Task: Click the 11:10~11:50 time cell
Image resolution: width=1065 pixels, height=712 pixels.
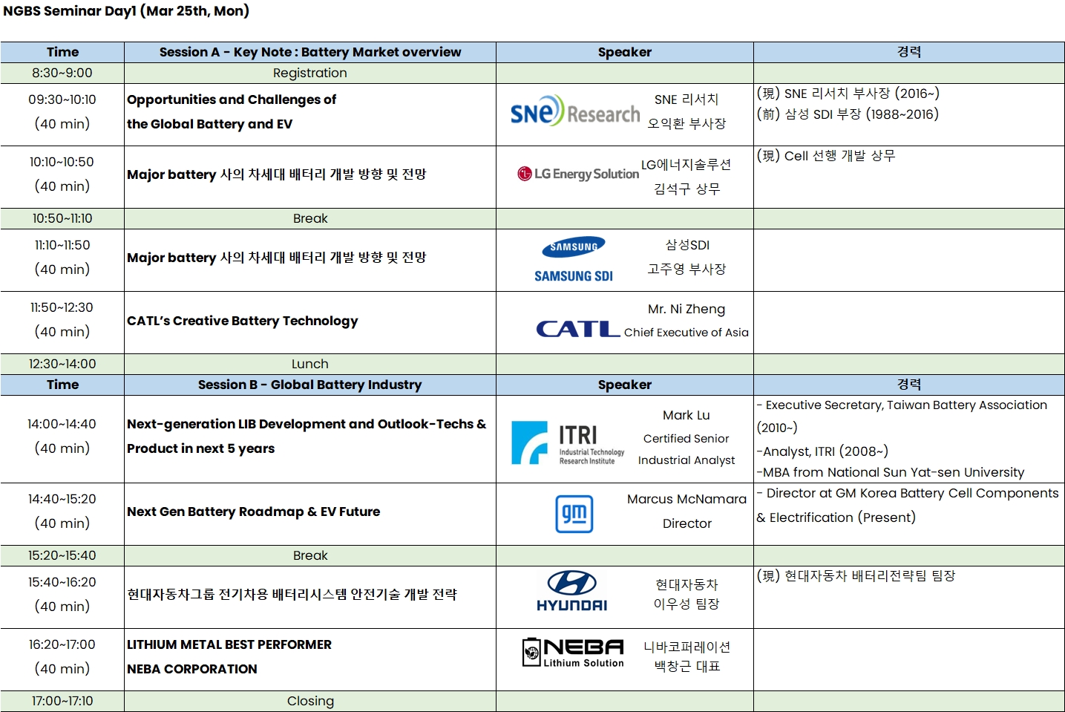Action: (x=62, y=260)
